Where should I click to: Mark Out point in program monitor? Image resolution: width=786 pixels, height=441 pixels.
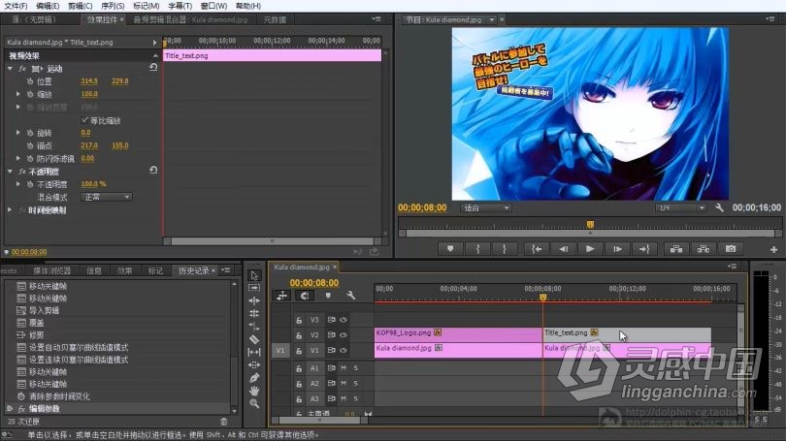(x=505, y=249)
